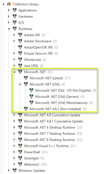Expand Microsoft .NET 6 Desktop Runtime

click(x=14, y=127)
